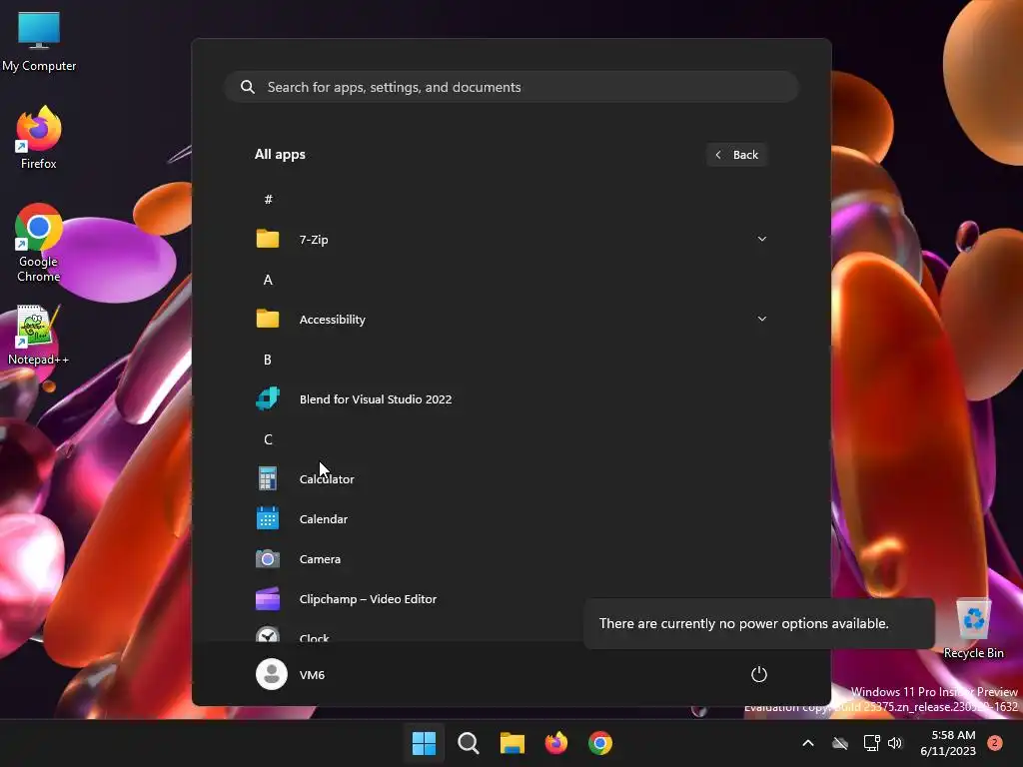Select 'Clipchamp – Video Editor' label
Viewport: 1023px width, 767px height.
pyautogui.click(x=368, y=599)
